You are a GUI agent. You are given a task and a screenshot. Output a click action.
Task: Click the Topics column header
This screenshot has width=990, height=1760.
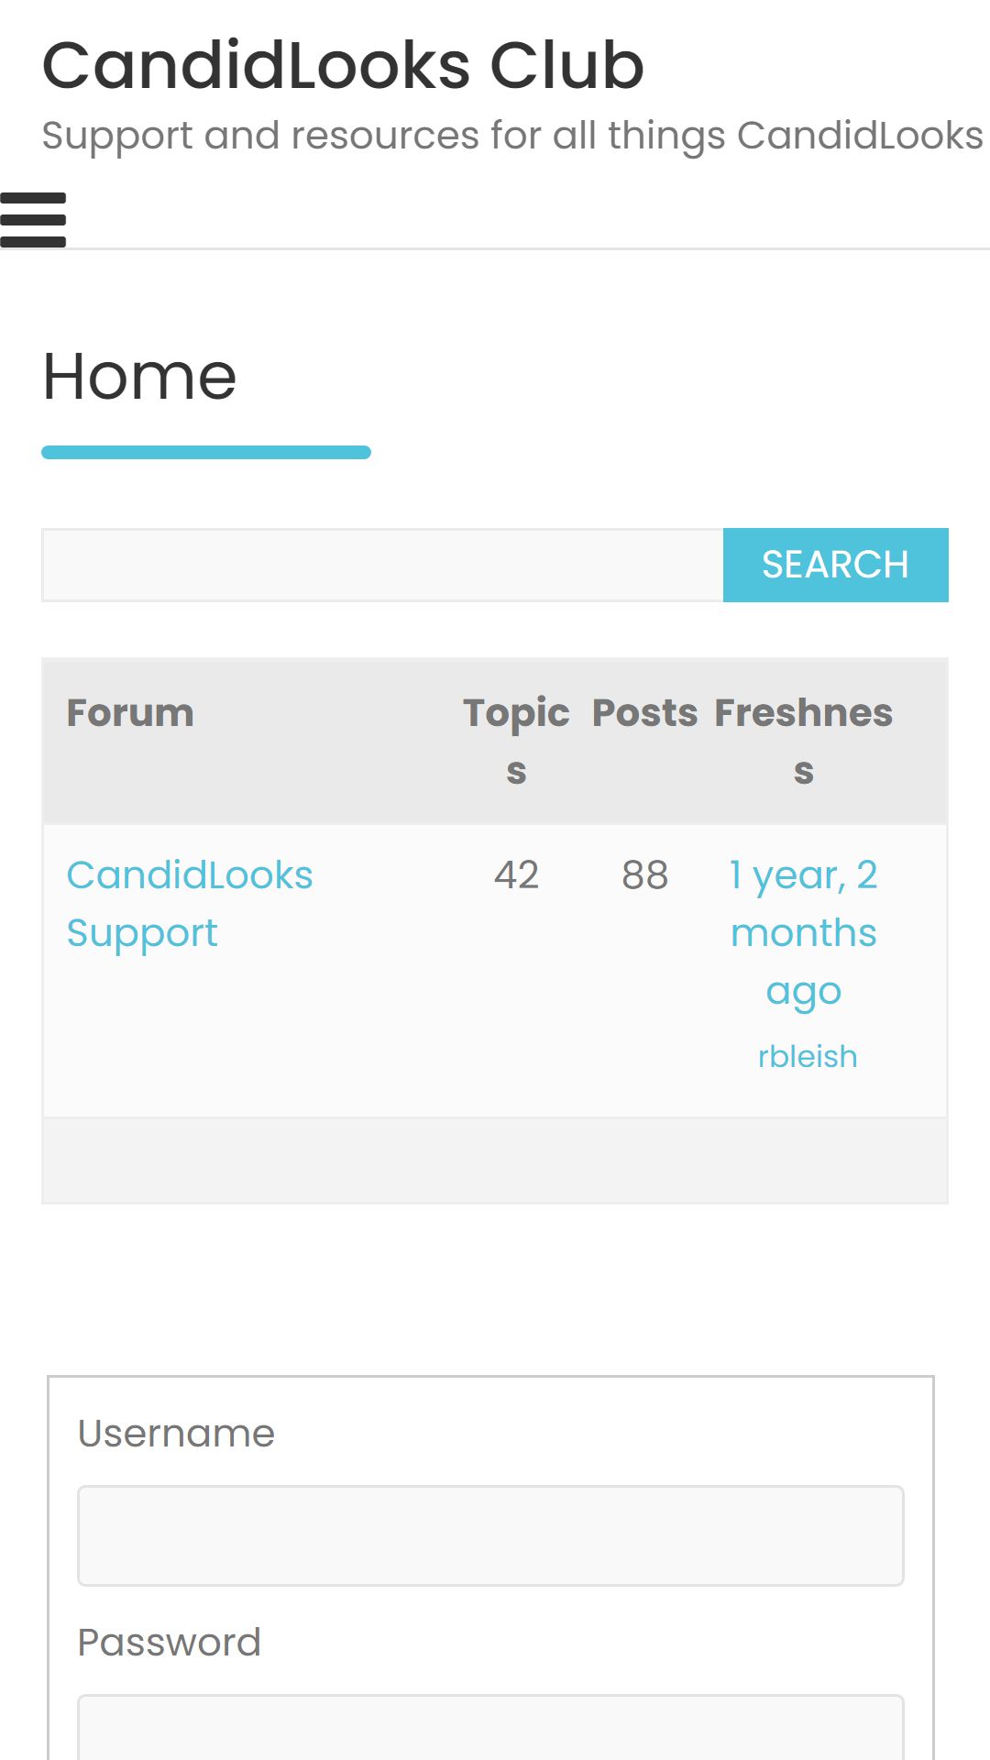click(516, 742)
